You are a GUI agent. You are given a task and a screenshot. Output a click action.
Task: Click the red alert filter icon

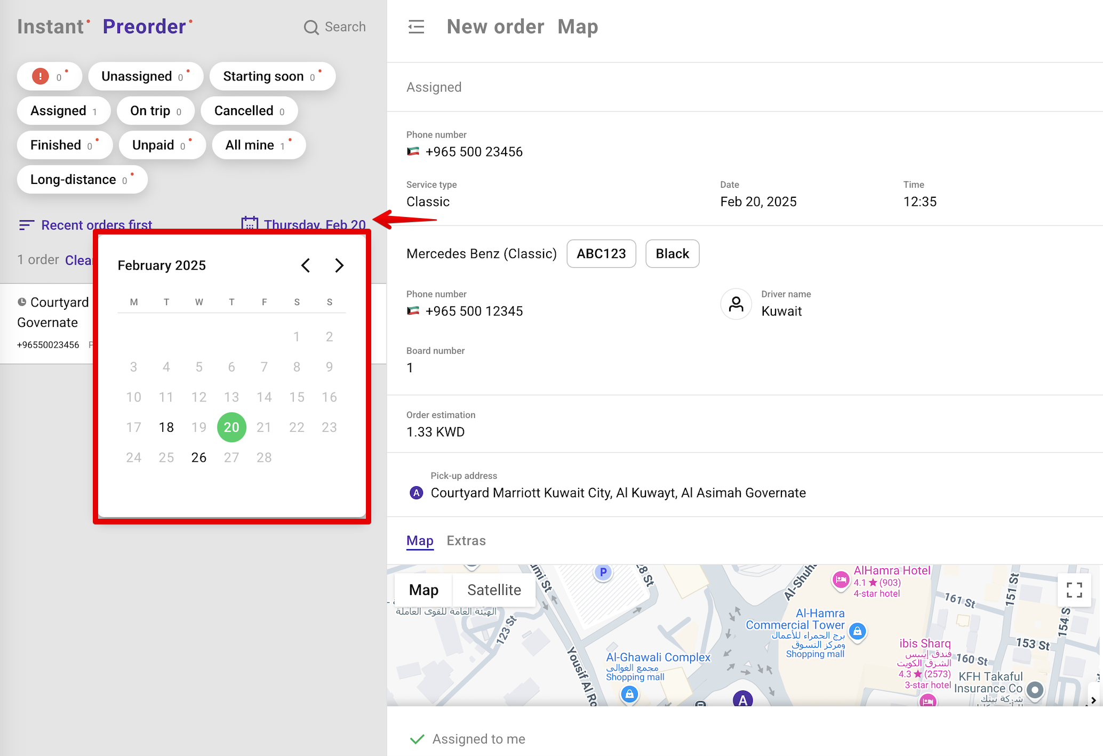[x=41, y=76]
